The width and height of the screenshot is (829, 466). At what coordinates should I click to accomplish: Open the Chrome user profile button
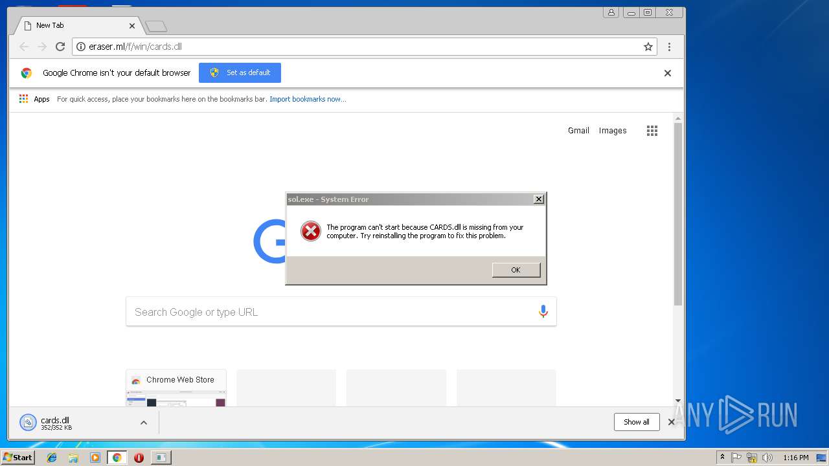(611, 12)
